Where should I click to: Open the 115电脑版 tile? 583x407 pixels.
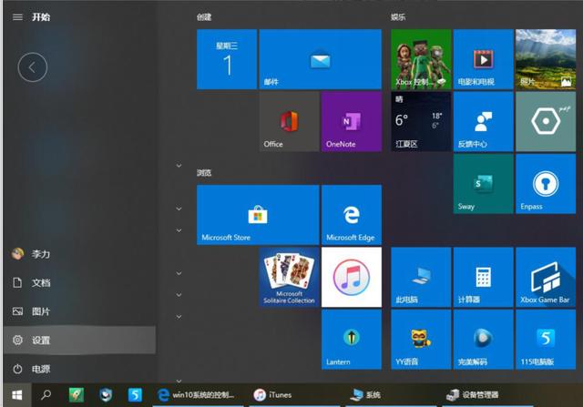pyautogui.click(x=546, y=340)
